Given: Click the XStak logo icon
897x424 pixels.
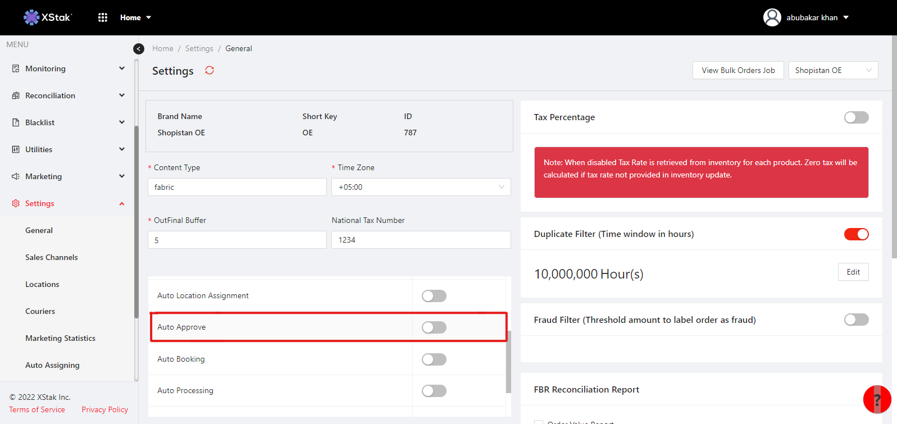Looking at the screenshot, I should point(31,17).
